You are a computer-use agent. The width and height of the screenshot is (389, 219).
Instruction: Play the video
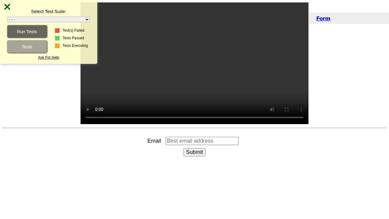(x=88, y=109)
